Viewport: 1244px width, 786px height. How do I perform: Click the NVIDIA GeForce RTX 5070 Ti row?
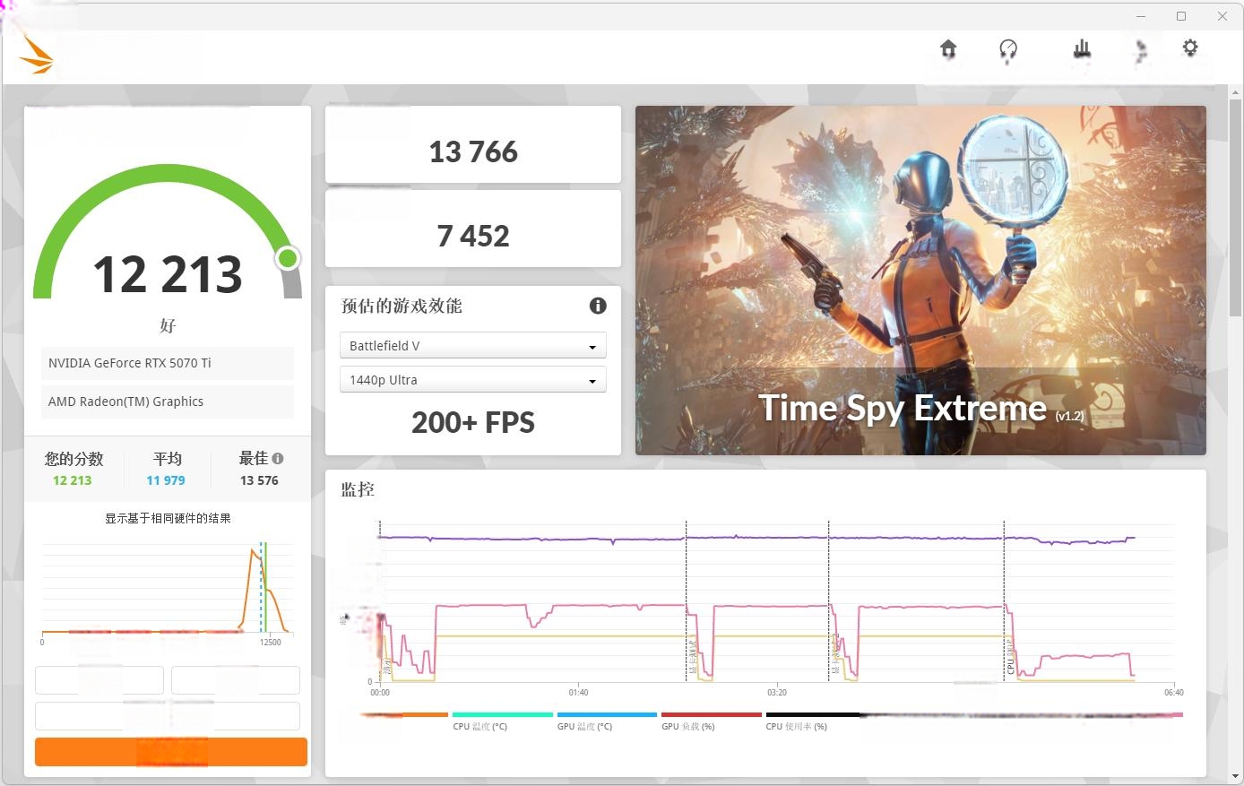(x=168, y=363)
